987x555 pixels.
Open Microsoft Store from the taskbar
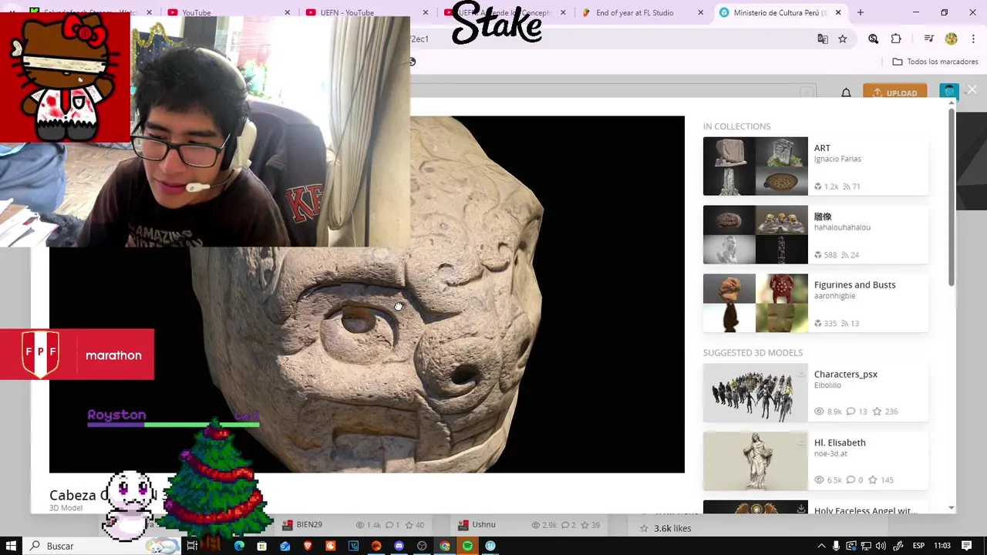pos(262,546)
